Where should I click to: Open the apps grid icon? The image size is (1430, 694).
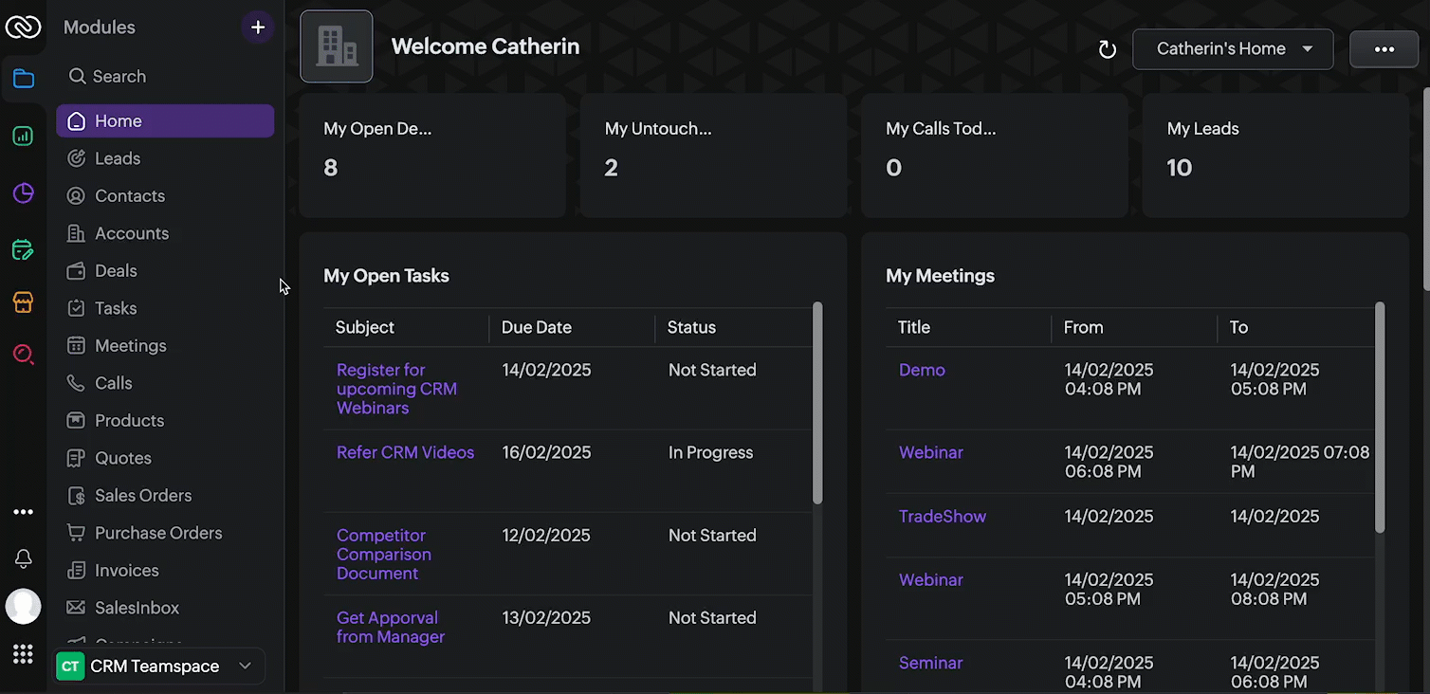click(24, 654)
